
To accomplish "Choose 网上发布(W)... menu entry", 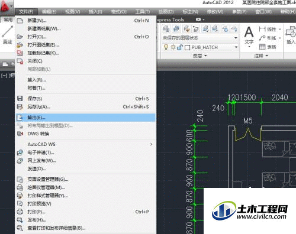I will point(85,161).
